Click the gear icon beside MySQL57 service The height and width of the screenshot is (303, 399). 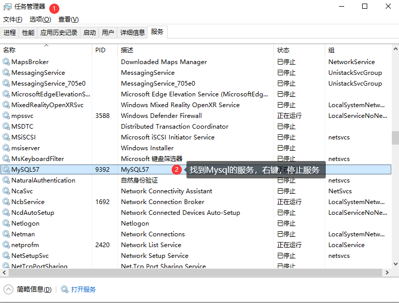6,170
